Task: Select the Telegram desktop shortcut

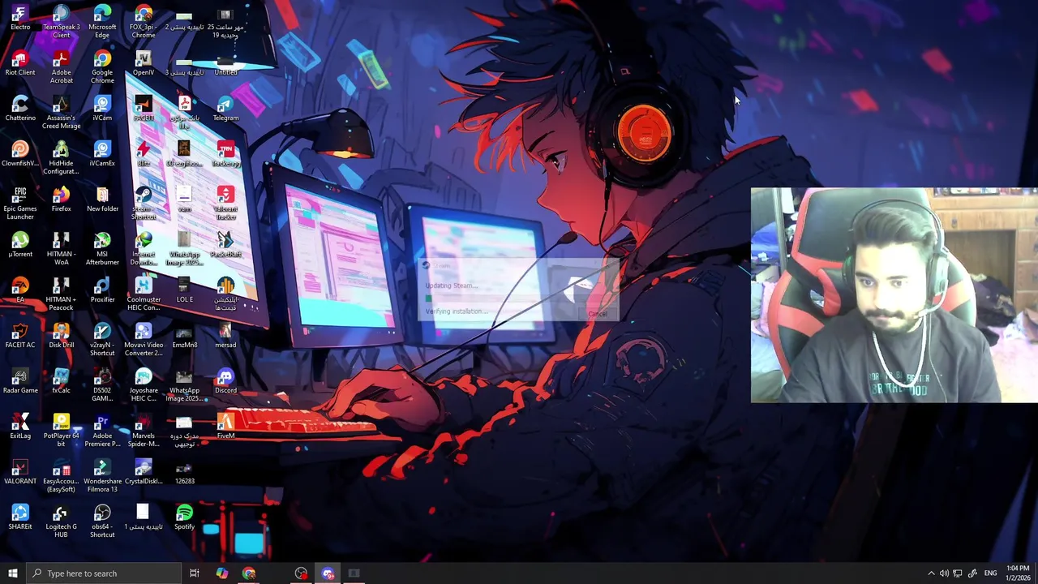Action: coord(225,109)
